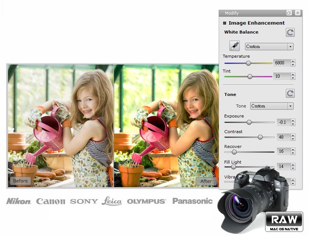The image size is (309, 236).
Task: Increase Tint with the up stepper
Action: [x=293, y=74]
